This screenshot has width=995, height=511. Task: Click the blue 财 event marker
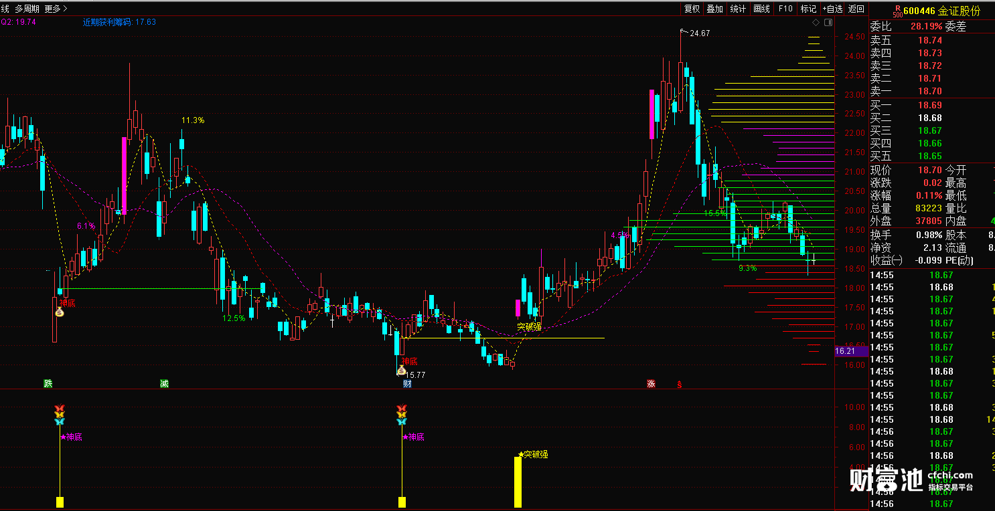pyautogui.click(x=406, y=384)
